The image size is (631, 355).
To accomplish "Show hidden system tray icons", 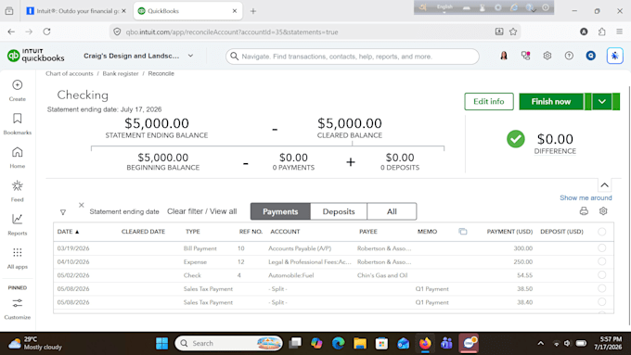I will point(540,343).
